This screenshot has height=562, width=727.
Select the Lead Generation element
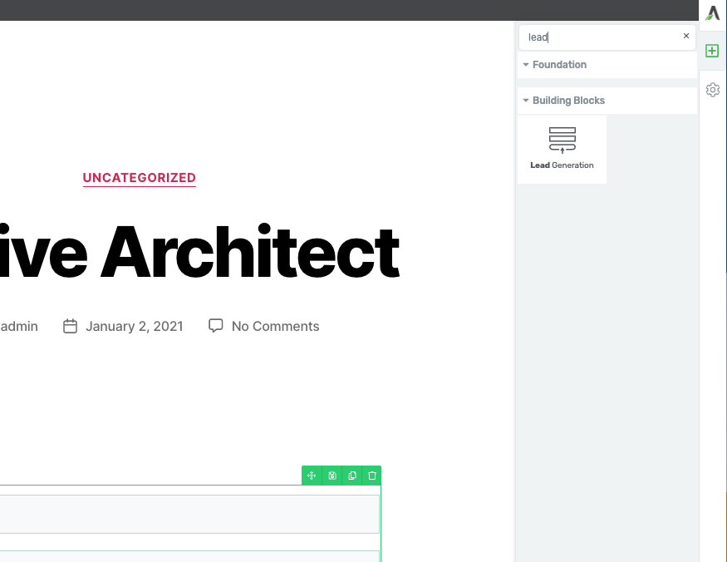(x=562, y=149)
